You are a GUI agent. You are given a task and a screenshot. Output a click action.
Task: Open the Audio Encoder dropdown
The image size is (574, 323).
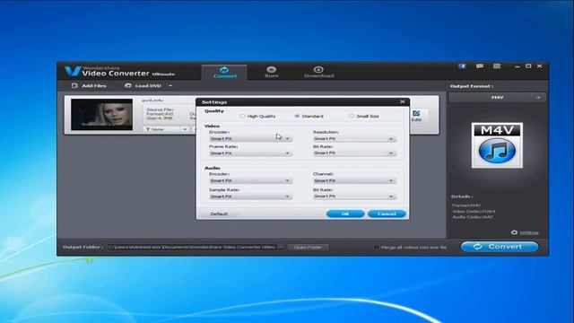click(250, 180)
